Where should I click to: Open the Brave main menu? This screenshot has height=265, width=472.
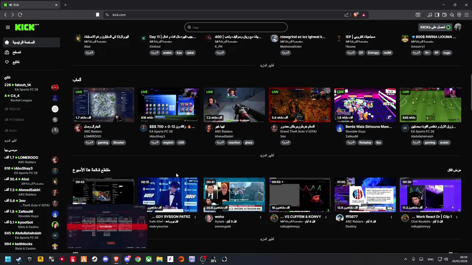pos(466,15)
